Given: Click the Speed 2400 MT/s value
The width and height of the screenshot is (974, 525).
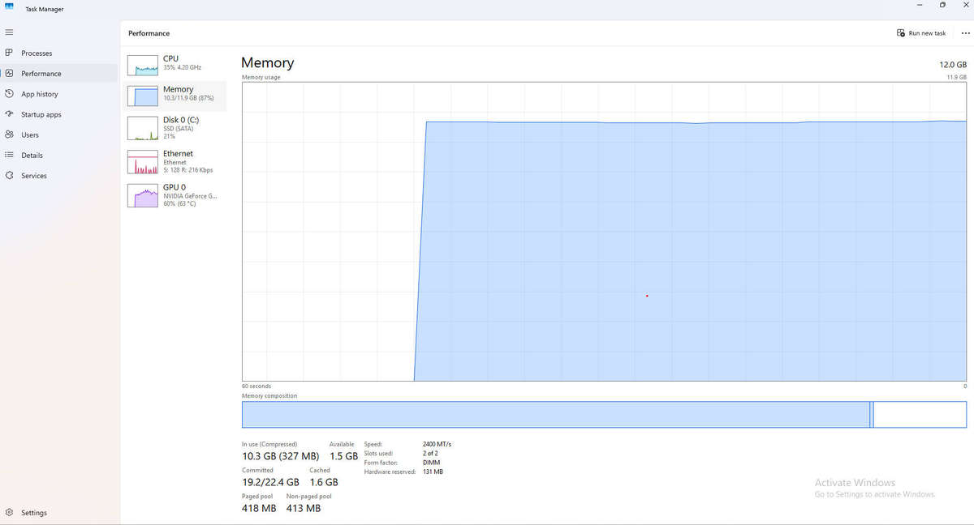Looking at the screenshot, I should point(437,444).
